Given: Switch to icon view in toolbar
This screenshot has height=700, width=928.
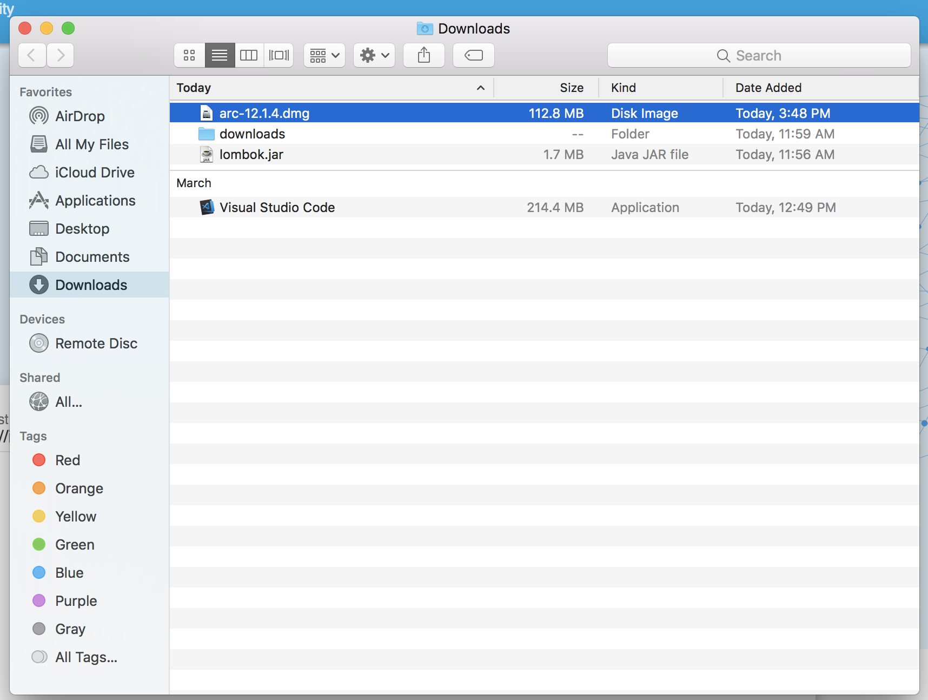Looking at the screenshot, I should [x=189, y=55].
